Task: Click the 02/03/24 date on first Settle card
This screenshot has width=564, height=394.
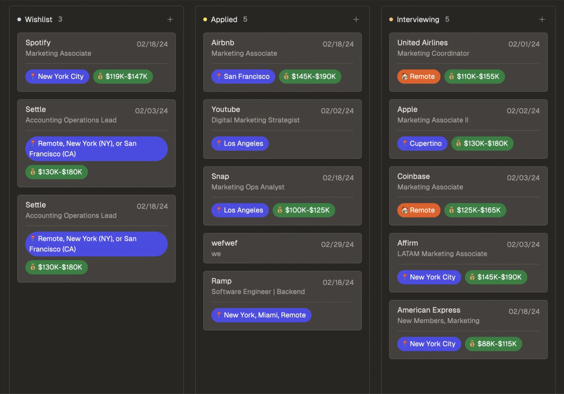Action: (151, 111)
